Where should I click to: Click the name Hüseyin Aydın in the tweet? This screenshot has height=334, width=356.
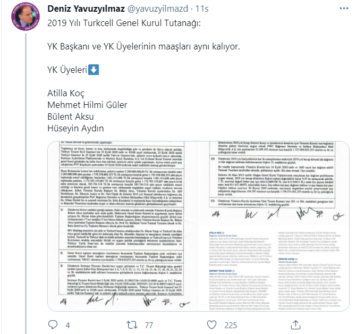pyautogui.click(x=75, y=128)
